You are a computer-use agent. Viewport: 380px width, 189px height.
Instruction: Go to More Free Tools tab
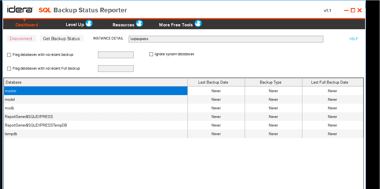click(x=176, y=25)
